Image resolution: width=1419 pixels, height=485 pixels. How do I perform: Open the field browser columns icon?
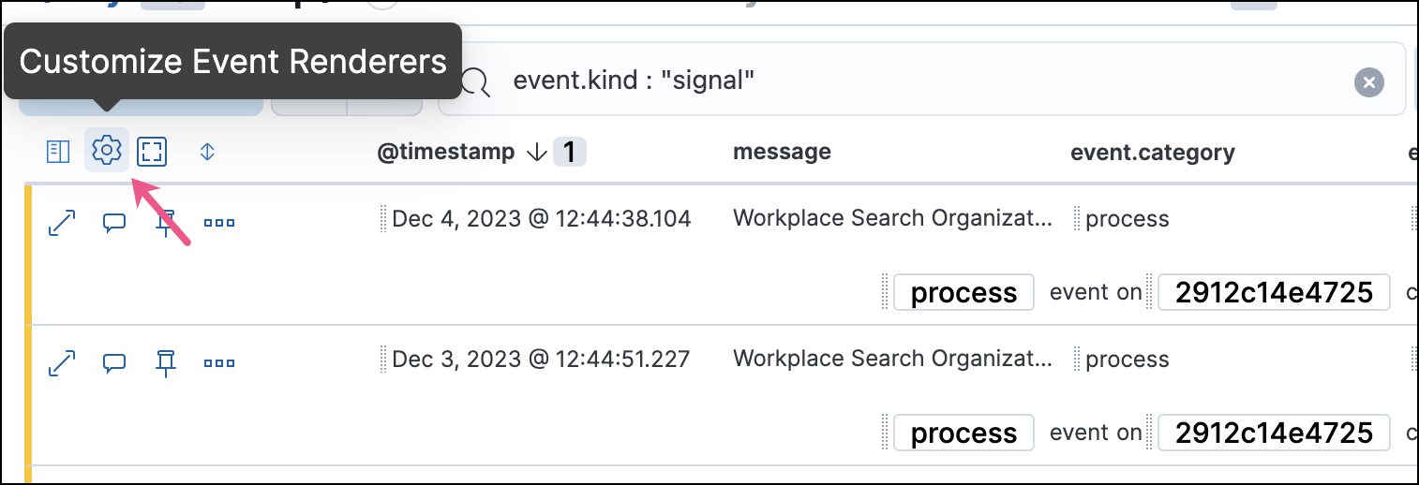pyautogui.click(x=58, y=151)
